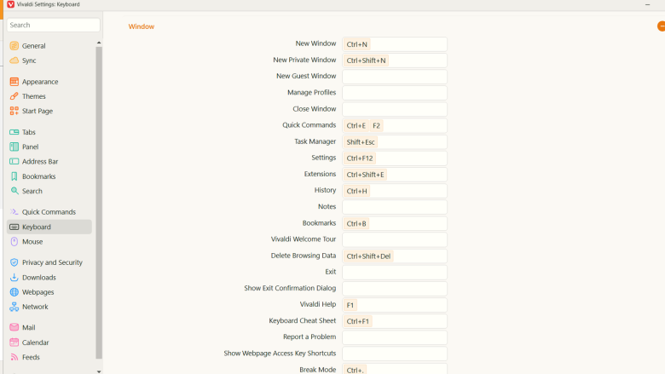Click the General settings icon
This screenshot has height=374, width=665.
click(14, 46)
